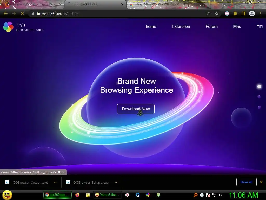Viewport: 266px width, 200px height.
Task: Stop loading the page
Action: (22, 14)
